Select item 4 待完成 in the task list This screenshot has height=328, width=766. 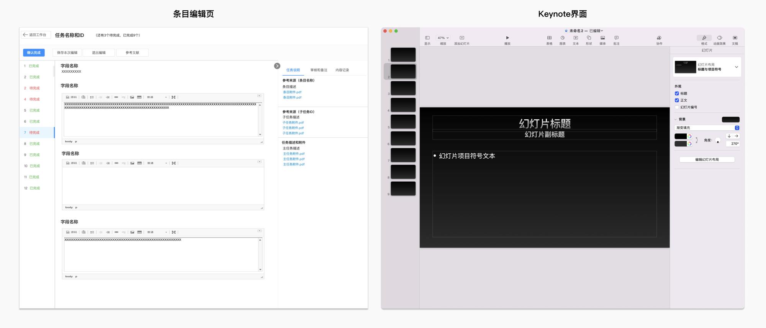[x=37, y=99]
